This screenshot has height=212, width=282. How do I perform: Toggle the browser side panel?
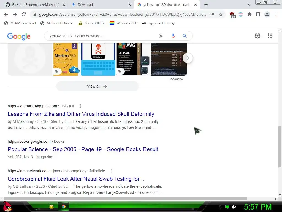(x=258, y=14)
